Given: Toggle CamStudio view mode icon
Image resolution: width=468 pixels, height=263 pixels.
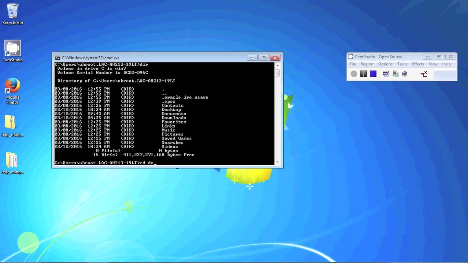Looking at the screenshot, I should [385, 74].
